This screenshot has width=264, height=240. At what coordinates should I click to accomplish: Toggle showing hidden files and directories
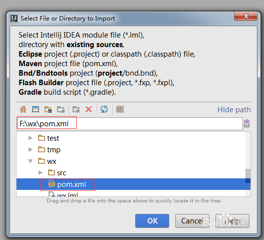(120, 109)
